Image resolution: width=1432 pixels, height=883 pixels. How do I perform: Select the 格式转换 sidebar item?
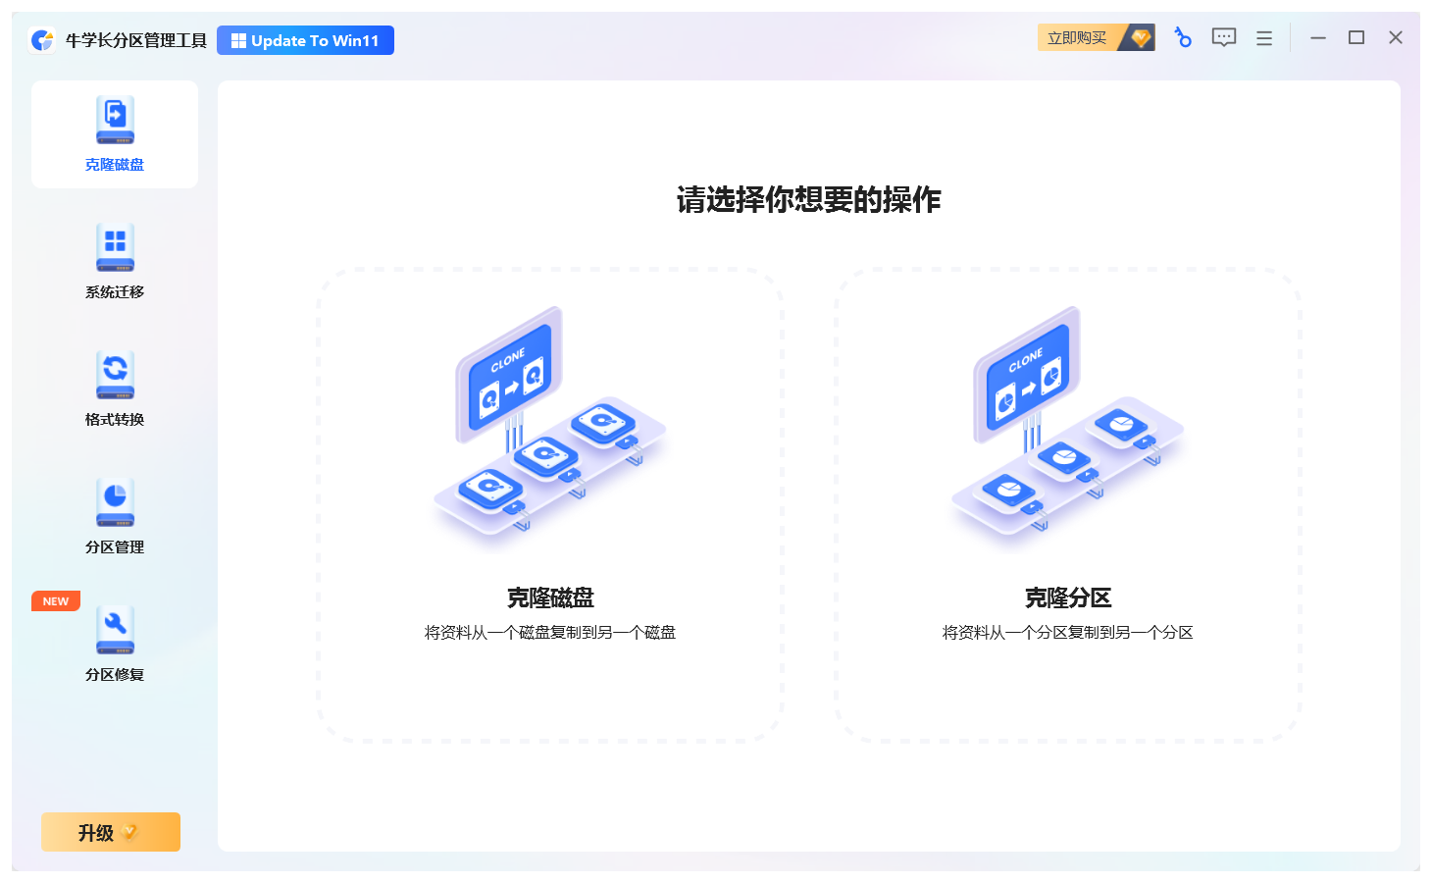115,390
